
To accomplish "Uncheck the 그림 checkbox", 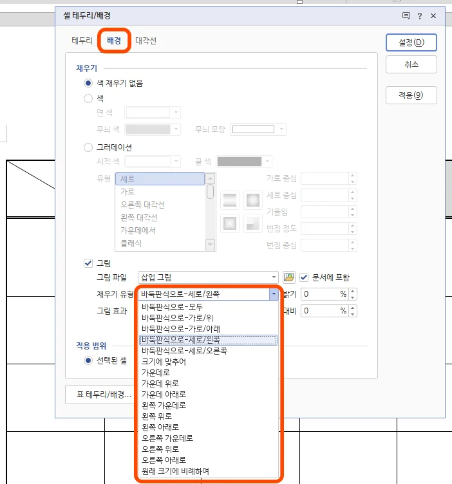I will coord(88,263).
